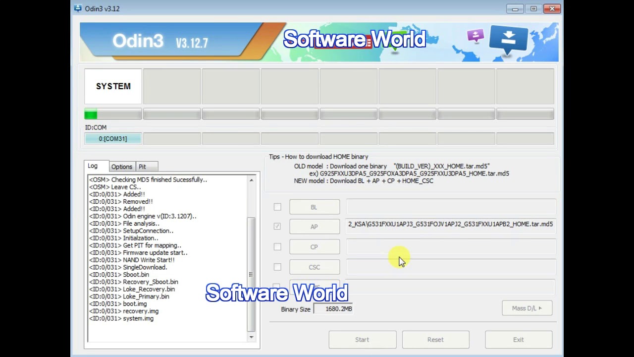Toggle the CSC checkbox
634x357 pixels.
277,267
